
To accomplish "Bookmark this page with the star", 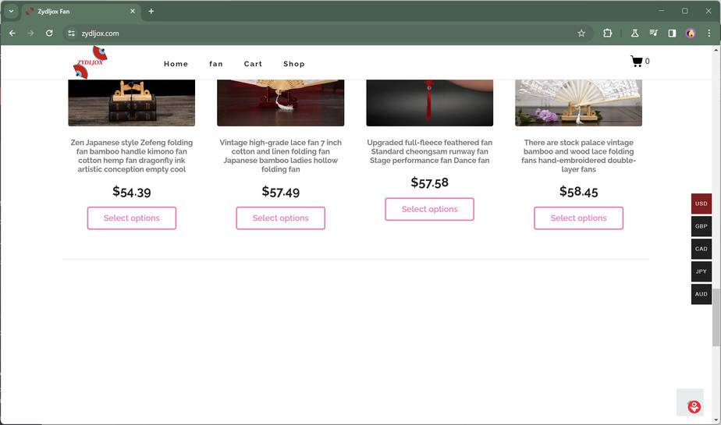I will click(581, 33).
